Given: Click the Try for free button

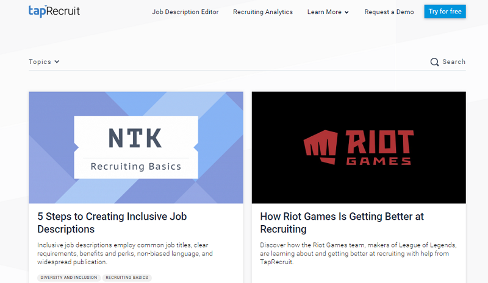Looking at the screenshot, I should [x=445, y=12].
